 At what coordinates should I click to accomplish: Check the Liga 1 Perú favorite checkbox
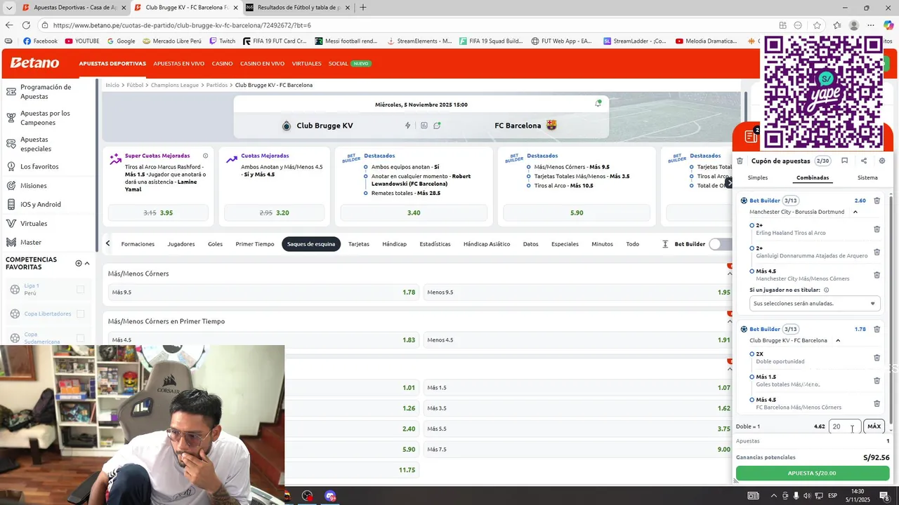[80, 290]
